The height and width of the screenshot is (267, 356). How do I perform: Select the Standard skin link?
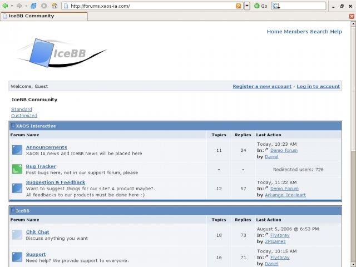tap(22, 109)
